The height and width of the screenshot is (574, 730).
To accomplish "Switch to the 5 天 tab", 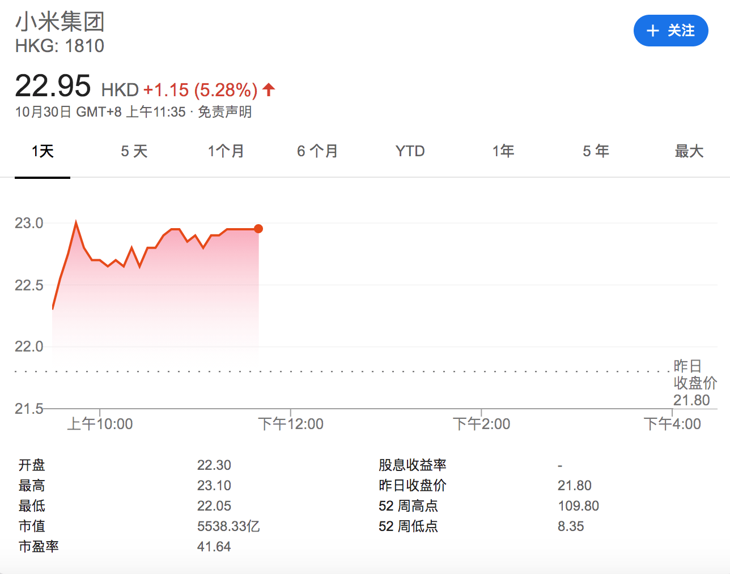I will (x=134, y=151).
